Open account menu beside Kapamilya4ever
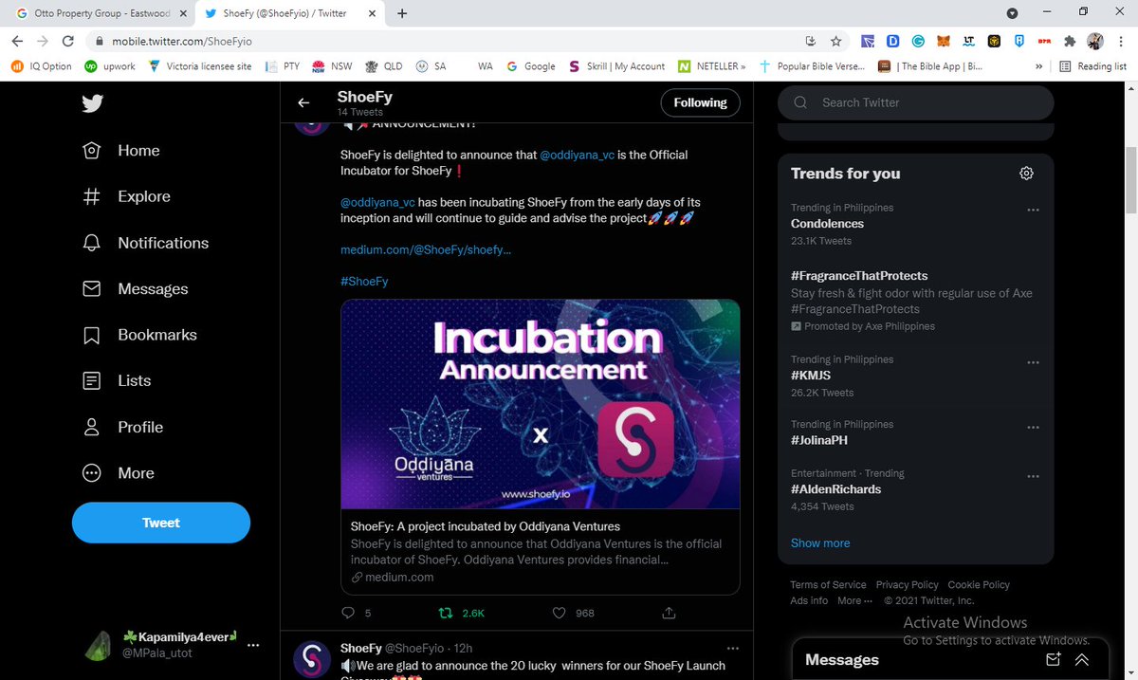Screen dimensions: 1138x680 click(253, 645)
